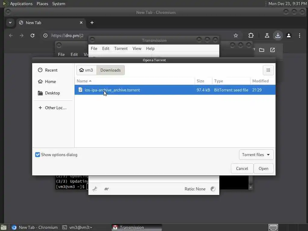
Task: Click workspace switcher in bottom panel
Action: click(x=273, y=227)
